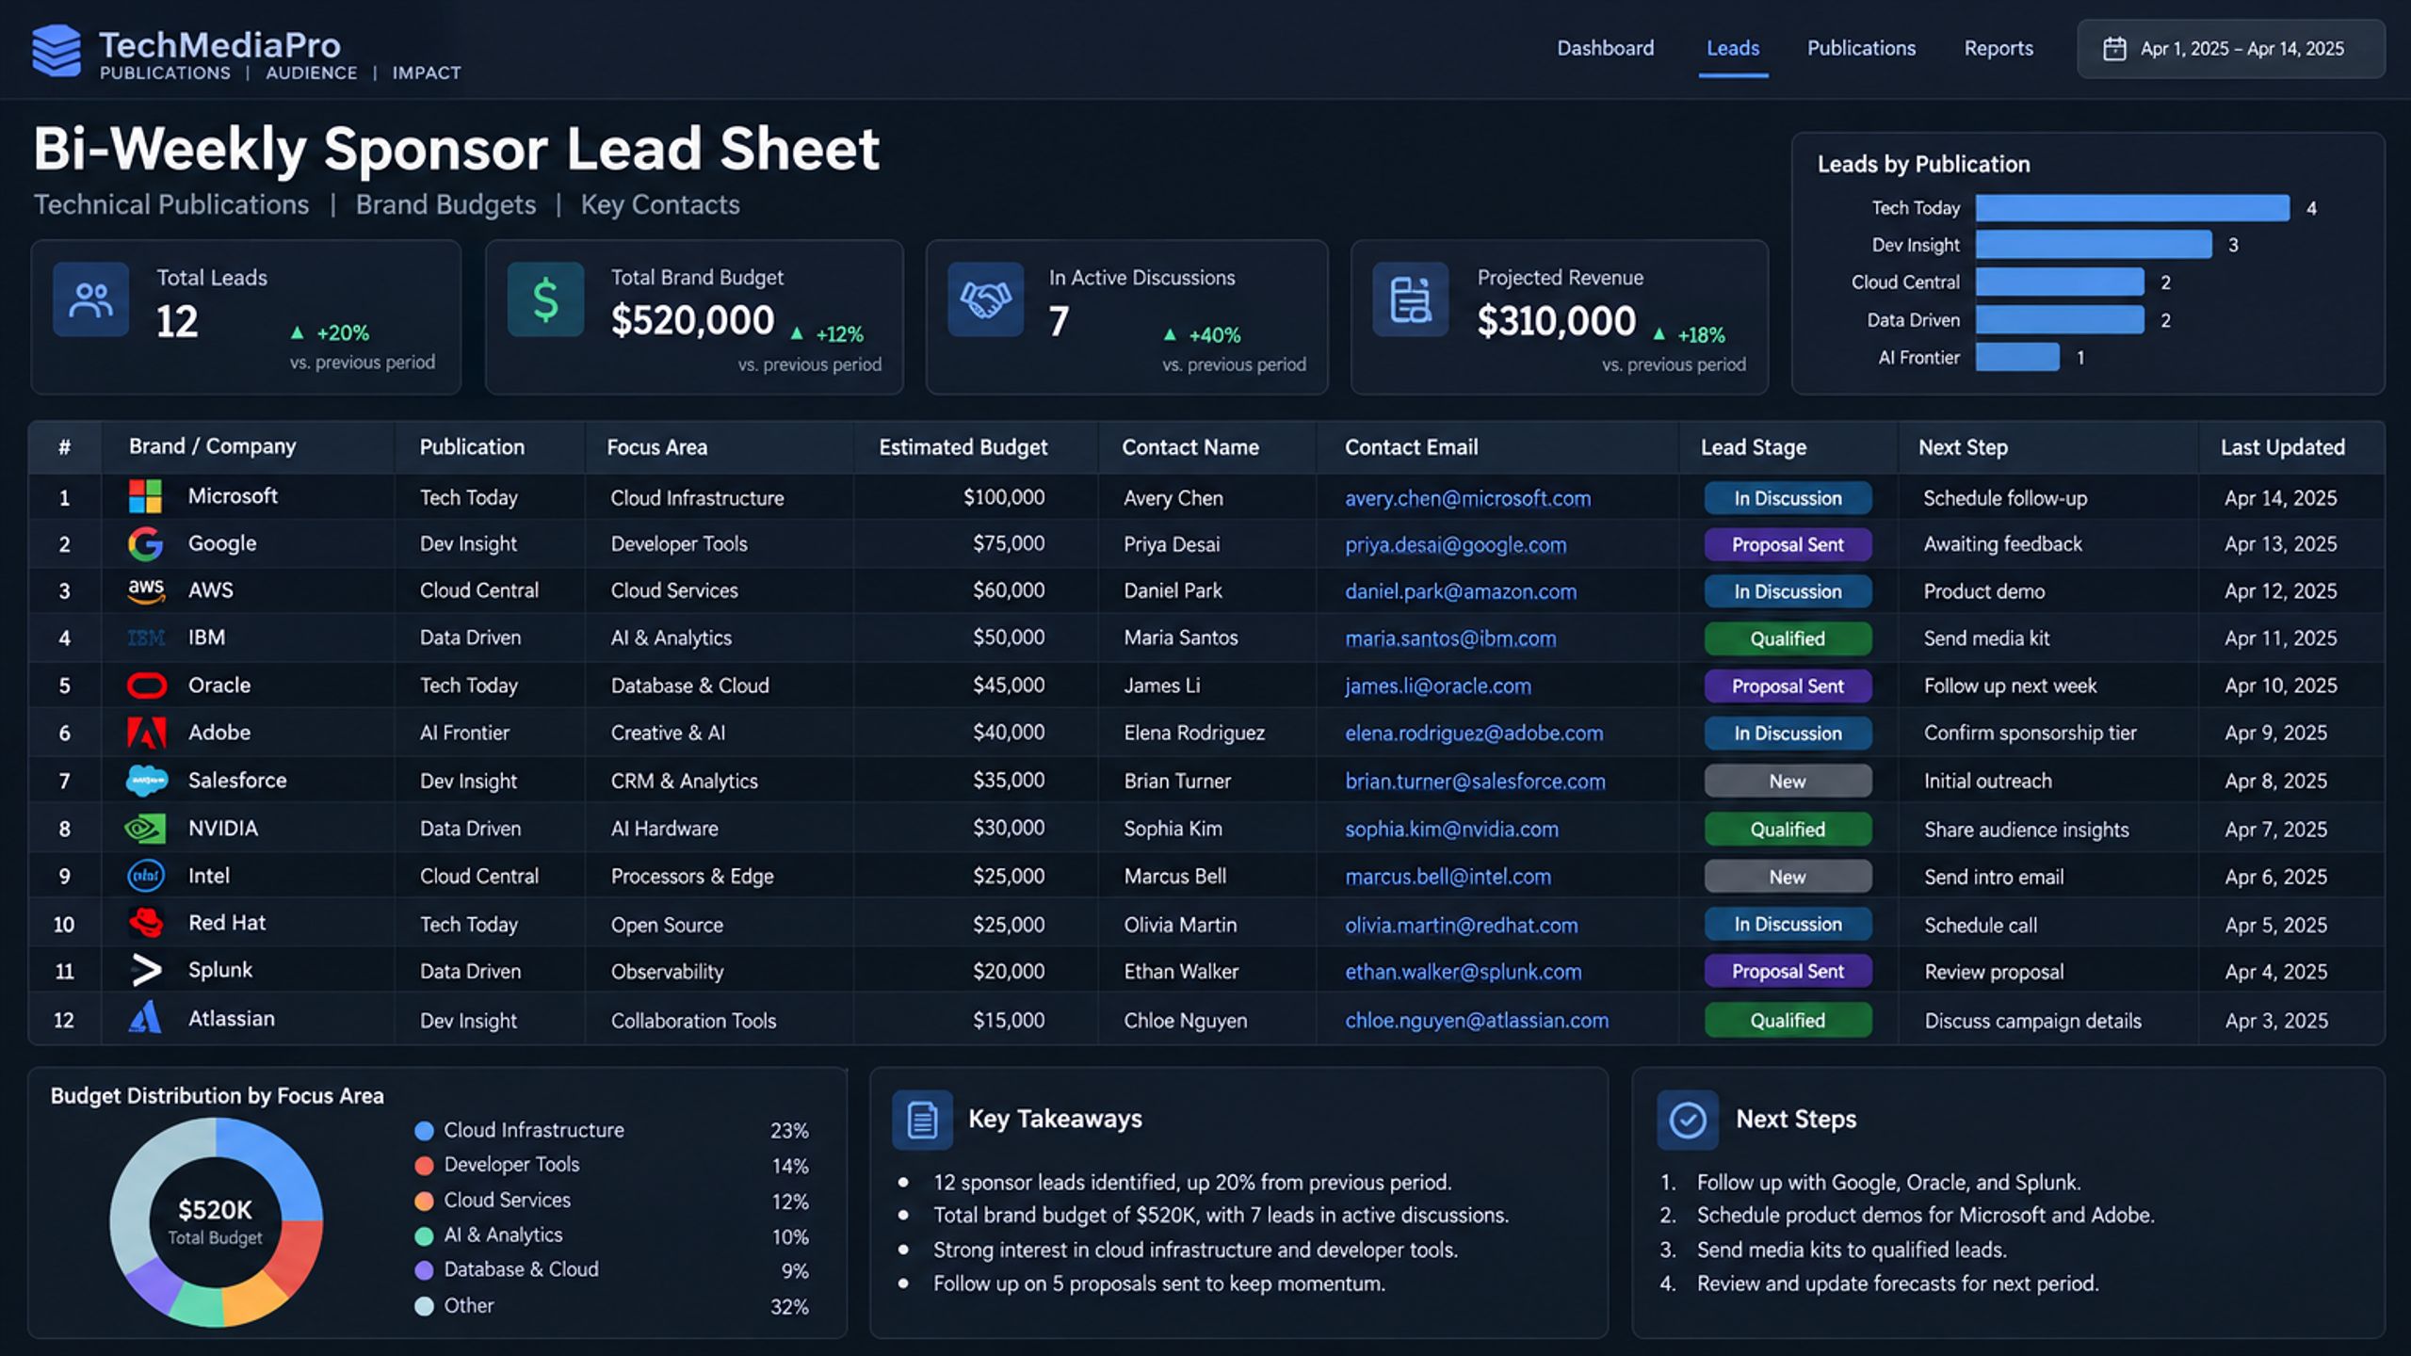Select the Leads tab
Screen dimensions: 2411x1356
[1733, 48]
